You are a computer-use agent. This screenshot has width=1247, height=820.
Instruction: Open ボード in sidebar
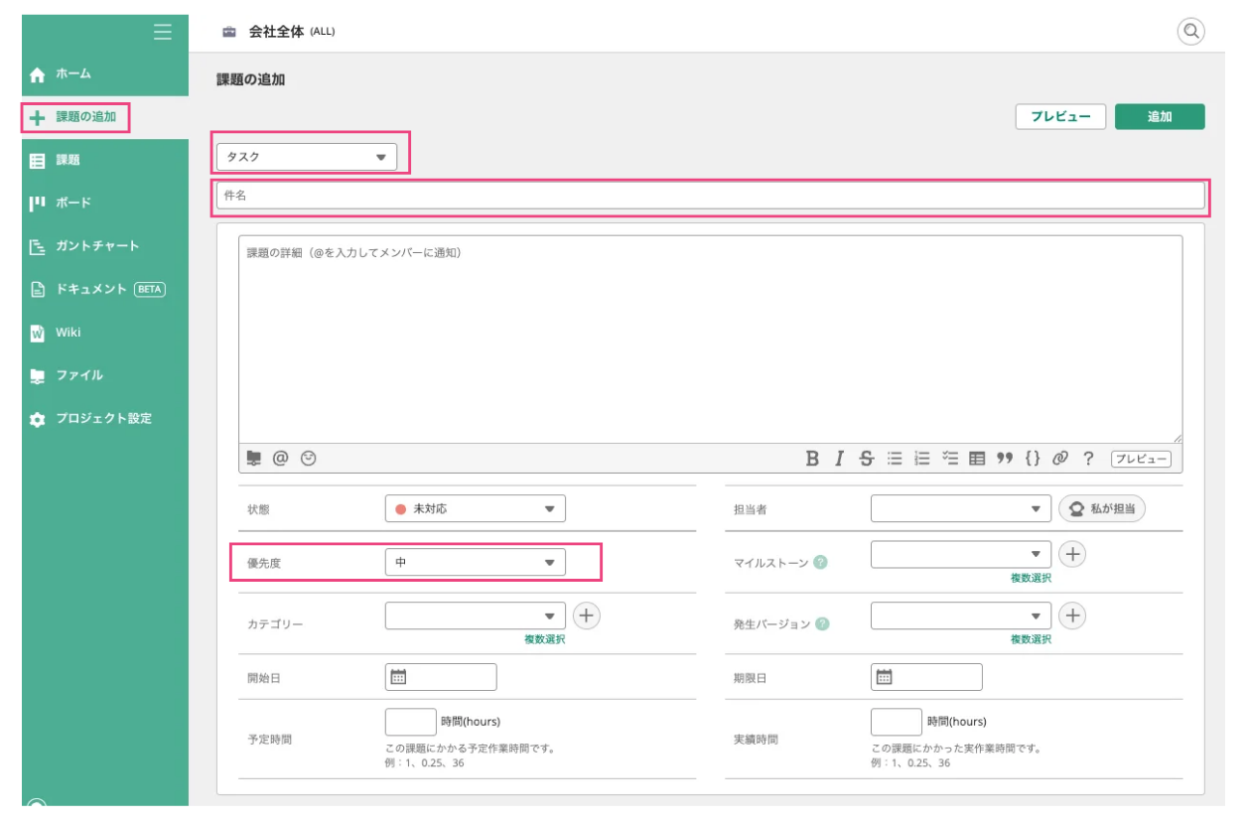point(105,203)
